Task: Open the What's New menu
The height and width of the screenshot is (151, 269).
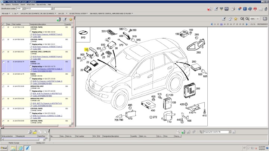Action: point(31,4)
